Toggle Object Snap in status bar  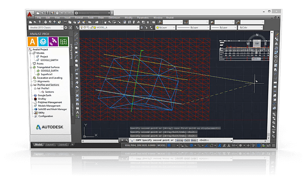pos(212,146)
